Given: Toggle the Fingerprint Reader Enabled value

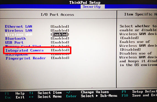Looking at the screenshot, I should (x=60, y=58).
